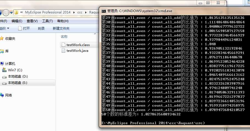This screenshot has width=250, height=131.
Task: Click the cmd window title bar text
Action: [x=140, y=11]
